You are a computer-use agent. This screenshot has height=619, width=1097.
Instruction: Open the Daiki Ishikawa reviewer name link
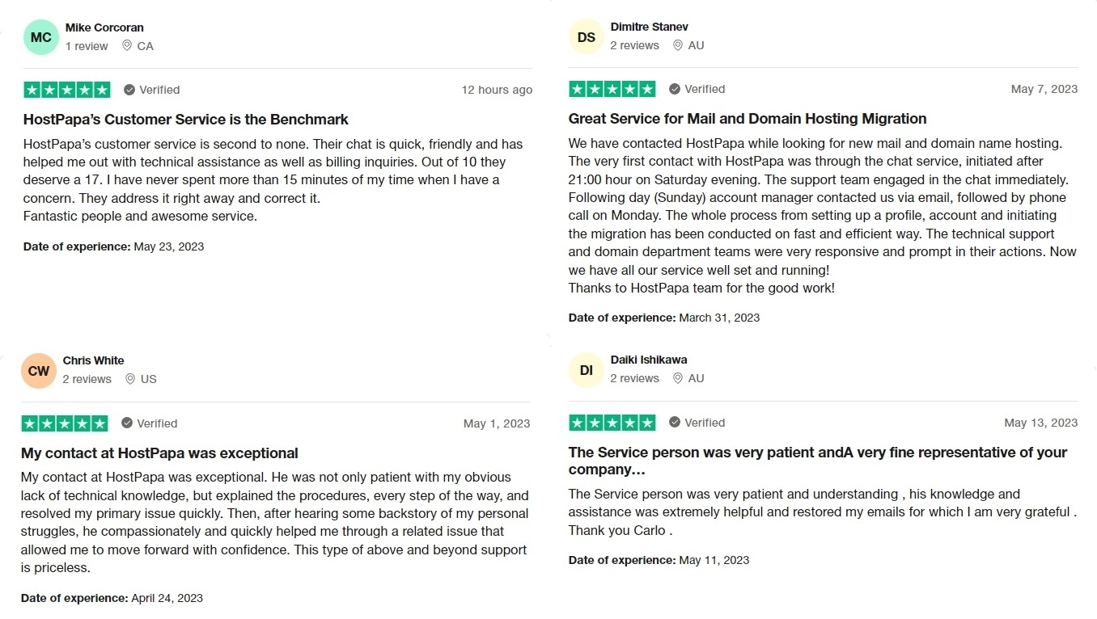click(648, 360)
